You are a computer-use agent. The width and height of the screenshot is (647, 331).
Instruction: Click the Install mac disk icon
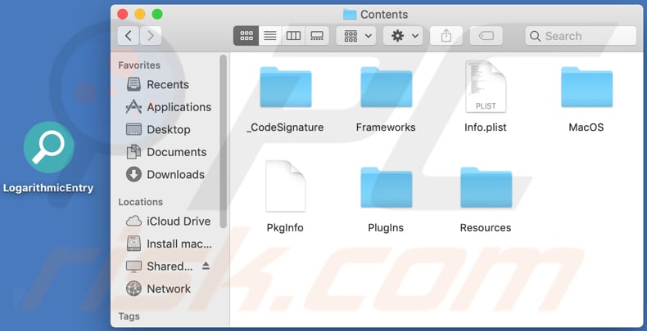pyautogui.click(x=133, y=244)
